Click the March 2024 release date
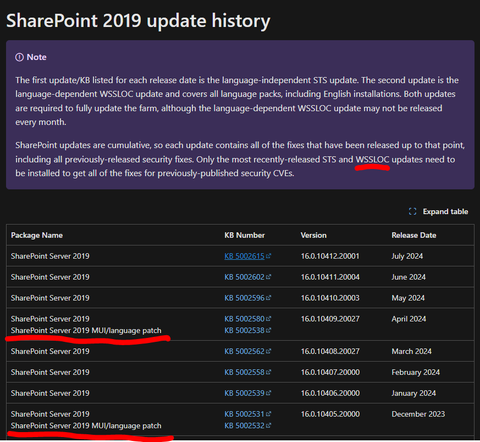480x442 pixels. [411, 351]
